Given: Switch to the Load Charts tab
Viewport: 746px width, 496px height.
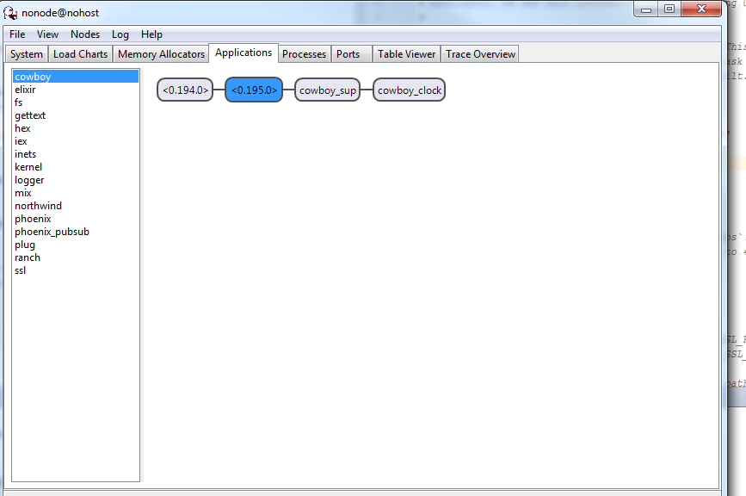Looking at the screenshot, I should pos(80,53).
